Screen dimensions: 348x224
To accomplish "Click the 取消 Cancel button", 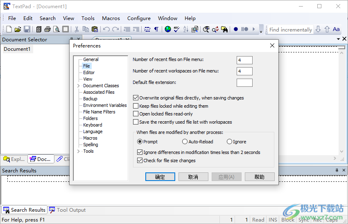I will [x=193, y=177].
